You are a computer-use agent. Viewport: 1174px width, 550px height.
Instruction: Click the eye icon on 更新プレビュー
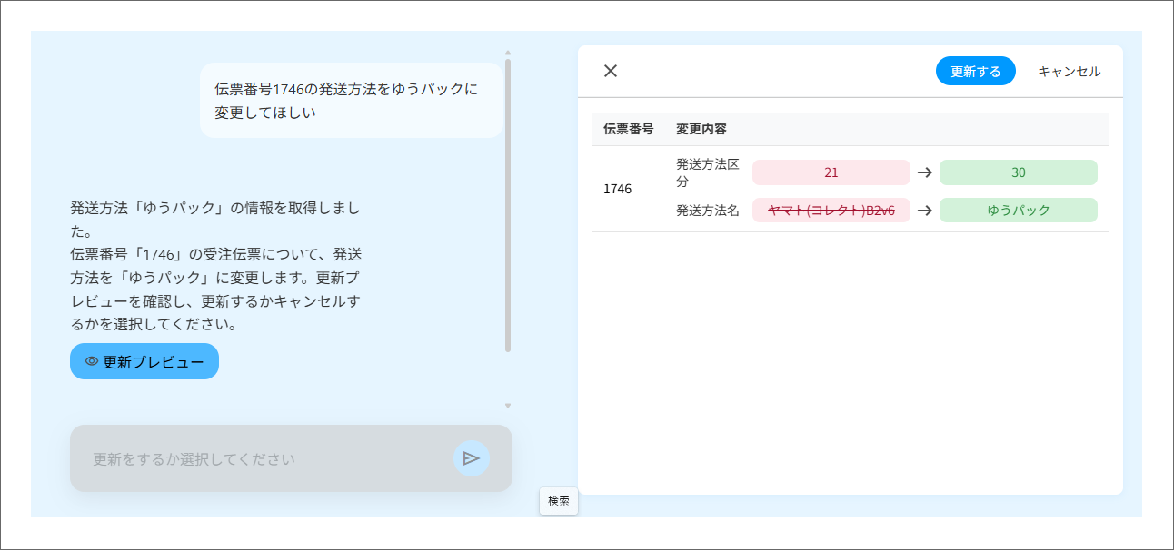91,361
